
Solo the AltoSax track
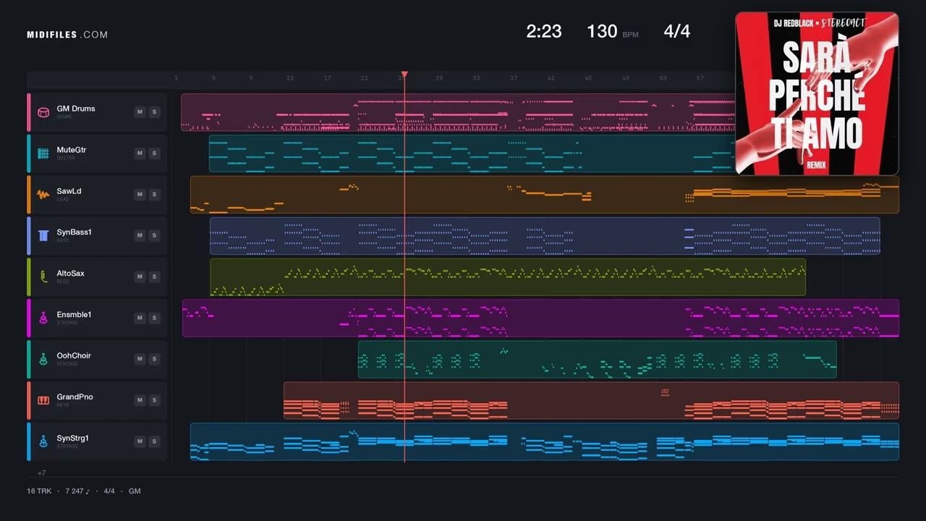pos(153,277)
